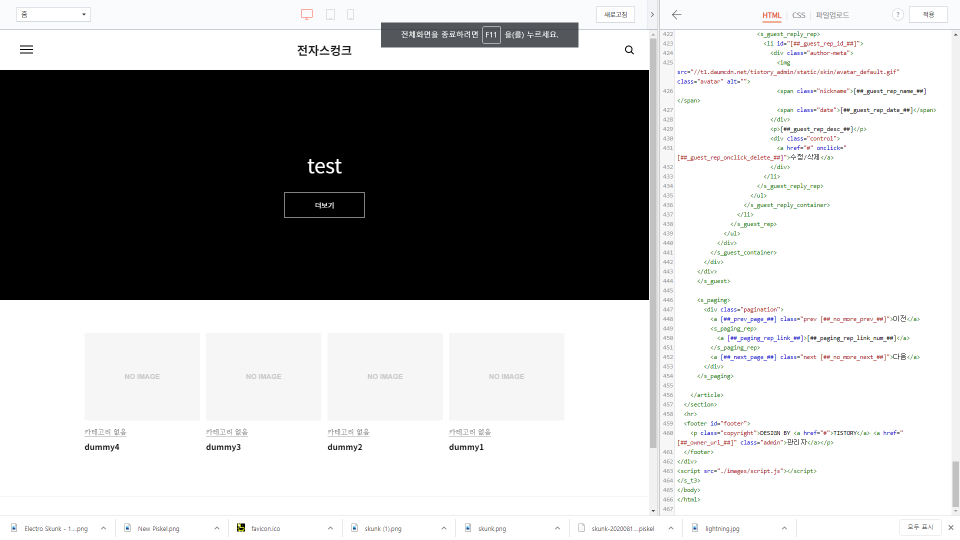Screen dimensions: 960x540
Task: Switch to tablet preview mode icon
Action: 330,14
